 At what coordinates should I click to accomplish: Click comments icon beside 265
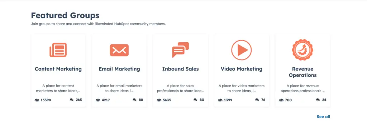click(72, 100)
